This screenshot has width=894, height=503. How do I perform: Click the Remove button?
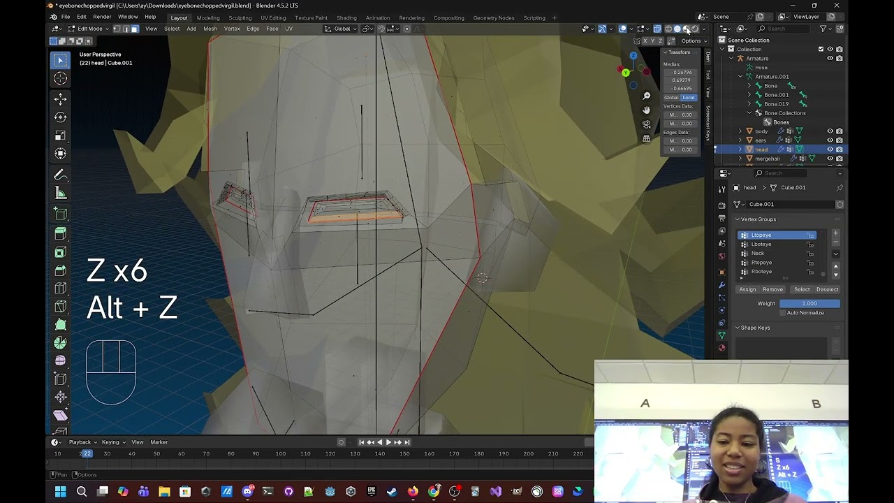[x=772, y=289]
